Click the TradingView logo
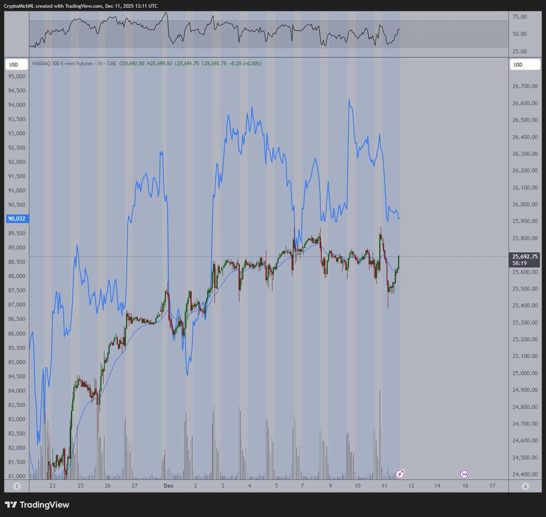546x517 pixels. coord(37,505)
